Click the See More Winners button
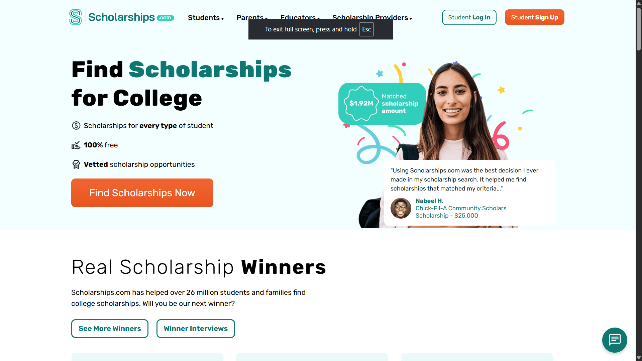Image resolution: width=642 pixels, height=361 pixels. tap(110, 328)
